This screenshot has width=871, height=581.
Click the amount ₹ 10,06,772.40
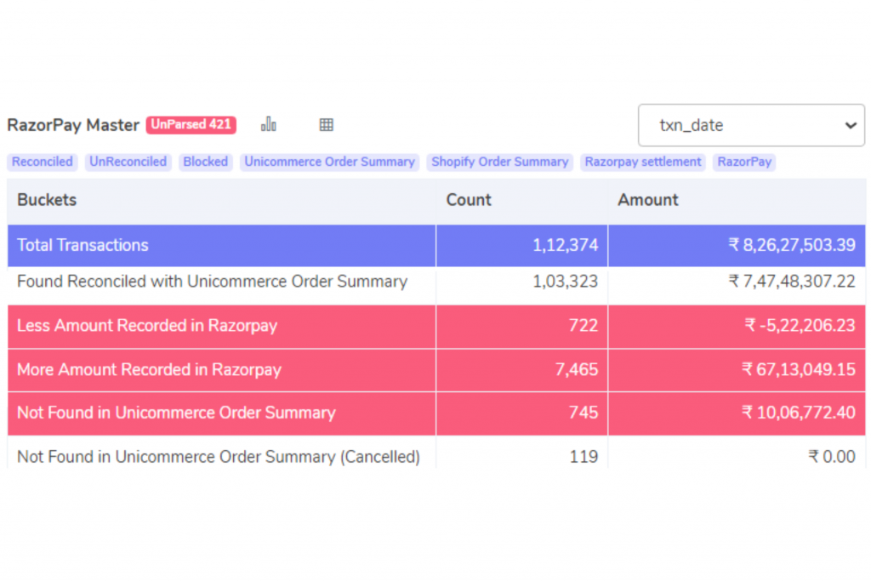point(799,413)
